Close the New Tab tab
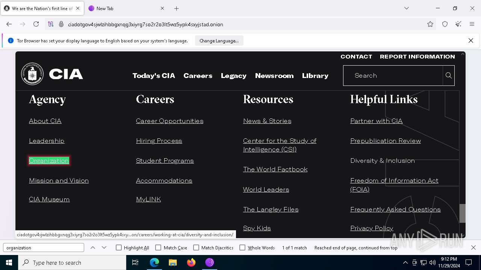The width and height of the screenshot is (481, 270). (162, 8)
